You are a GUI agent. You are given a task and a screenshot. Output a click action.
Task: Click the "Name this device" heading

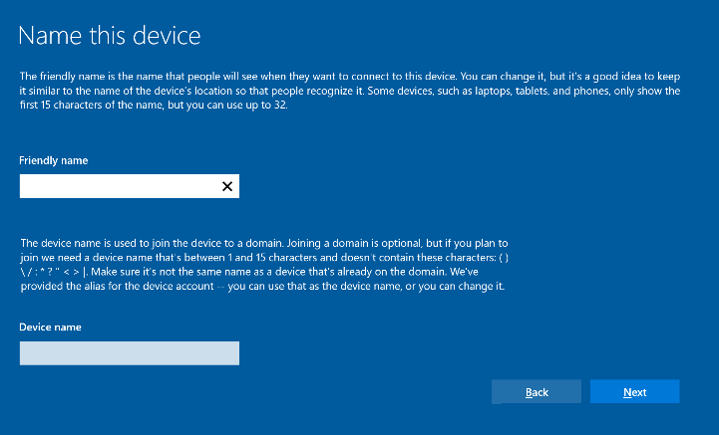click(110, 36)
